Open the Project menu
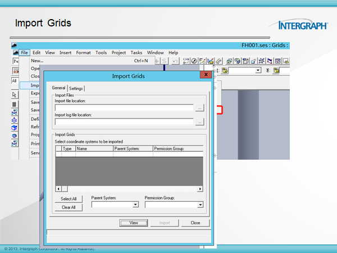 [119, 53]
